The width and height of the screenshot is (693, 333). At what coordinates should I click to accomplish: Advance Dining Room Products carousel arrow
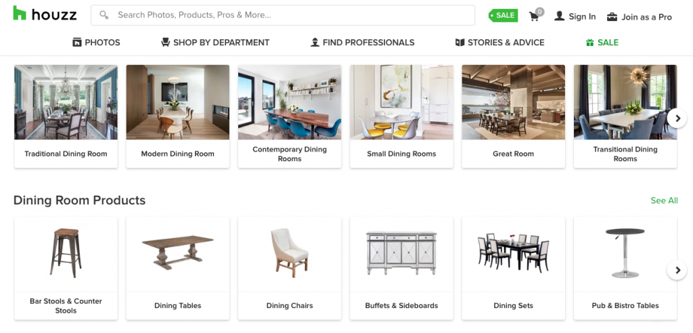coord(677,270)
